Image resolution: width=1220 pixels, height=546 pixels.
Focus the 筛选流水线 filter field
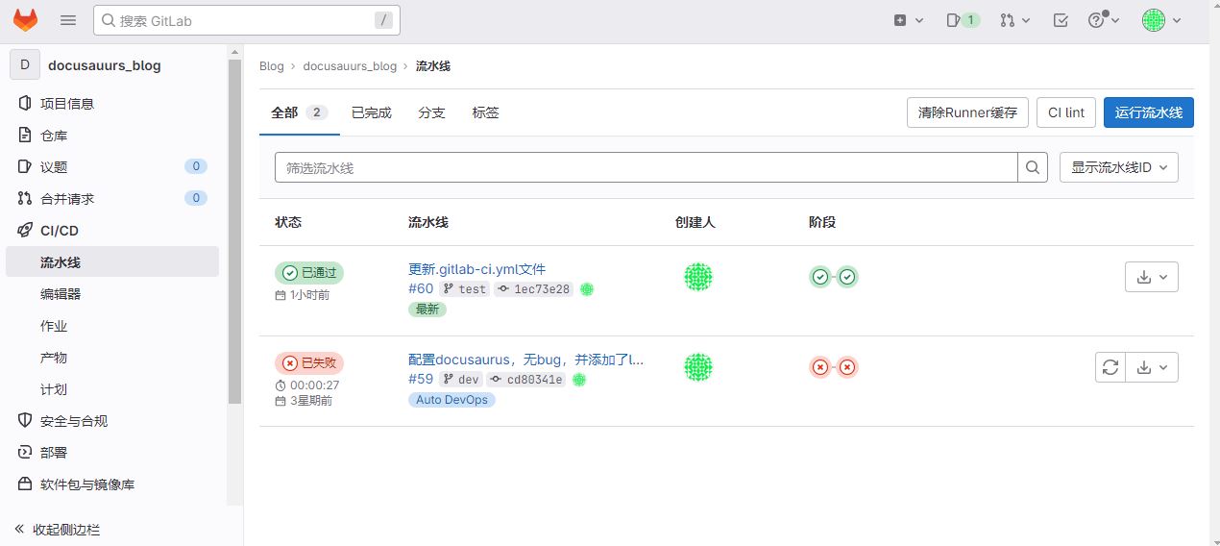point(646,167)
